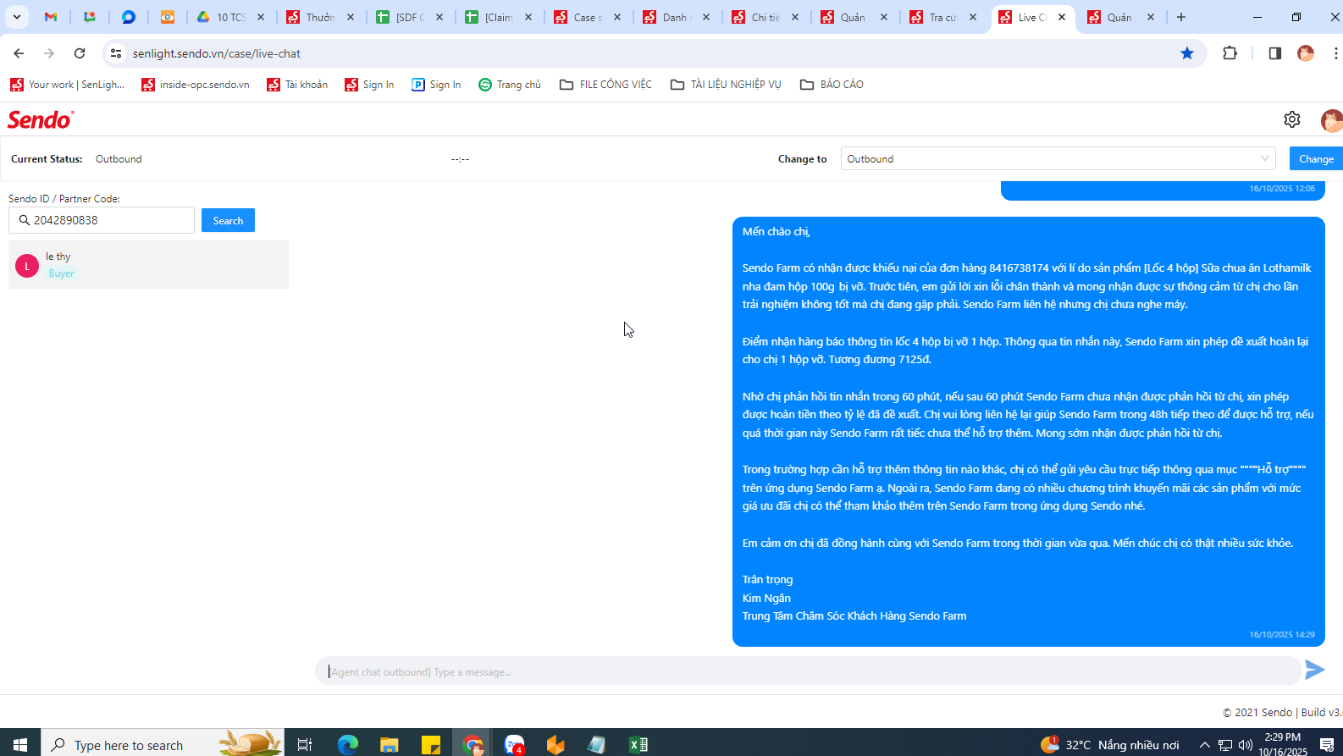Viewport: 1343px width, 756px height.
Task: Click the taskbar clock showing 2:29 PM
Action: click(1282, 744)
